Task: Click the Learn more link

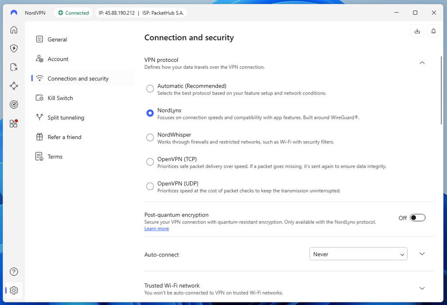Action: (157, 228)
